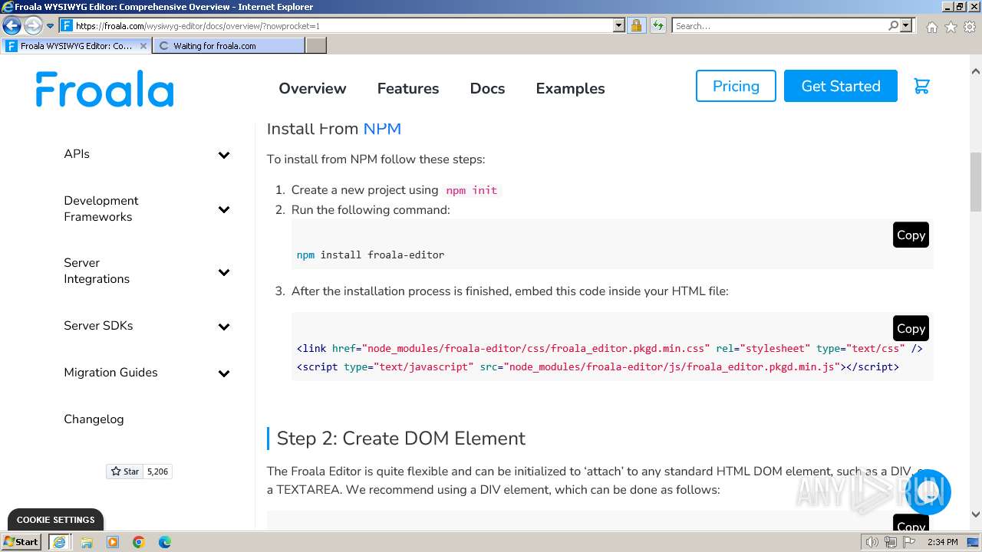Copy the HTML embed code

pos(911,328)
